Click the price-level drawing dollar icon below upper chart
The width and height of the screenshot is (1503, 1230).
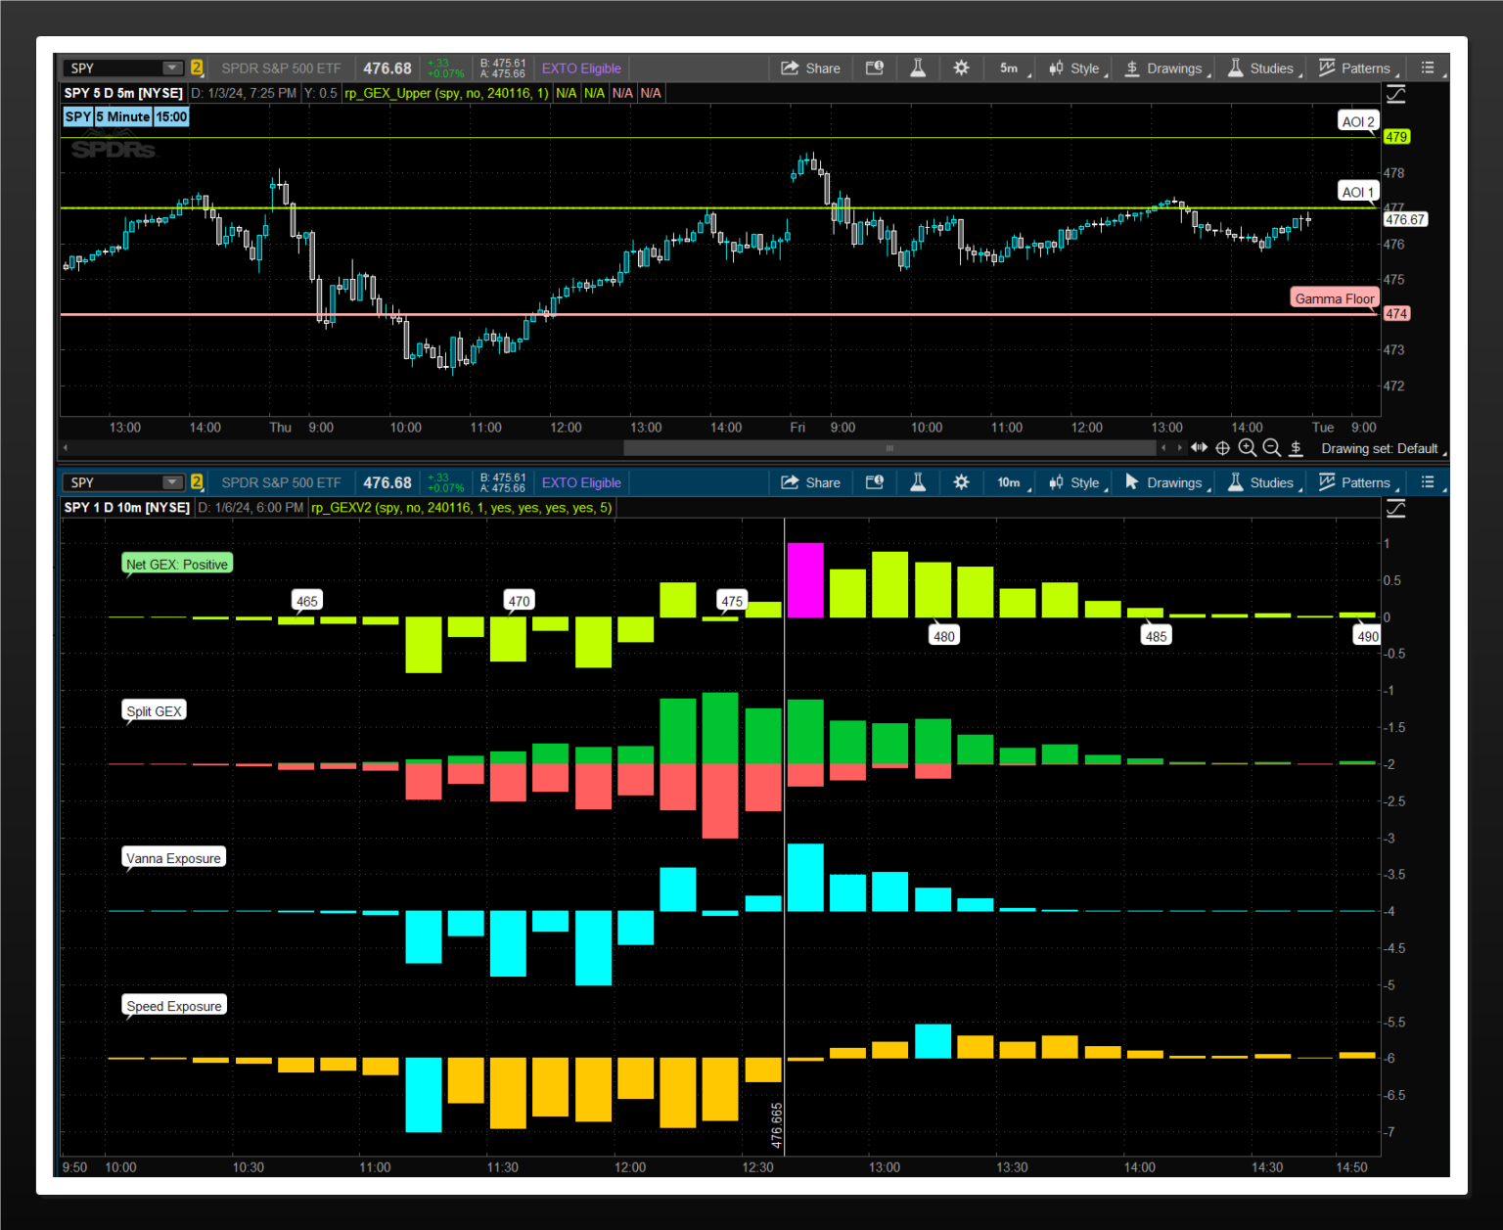1296,448
